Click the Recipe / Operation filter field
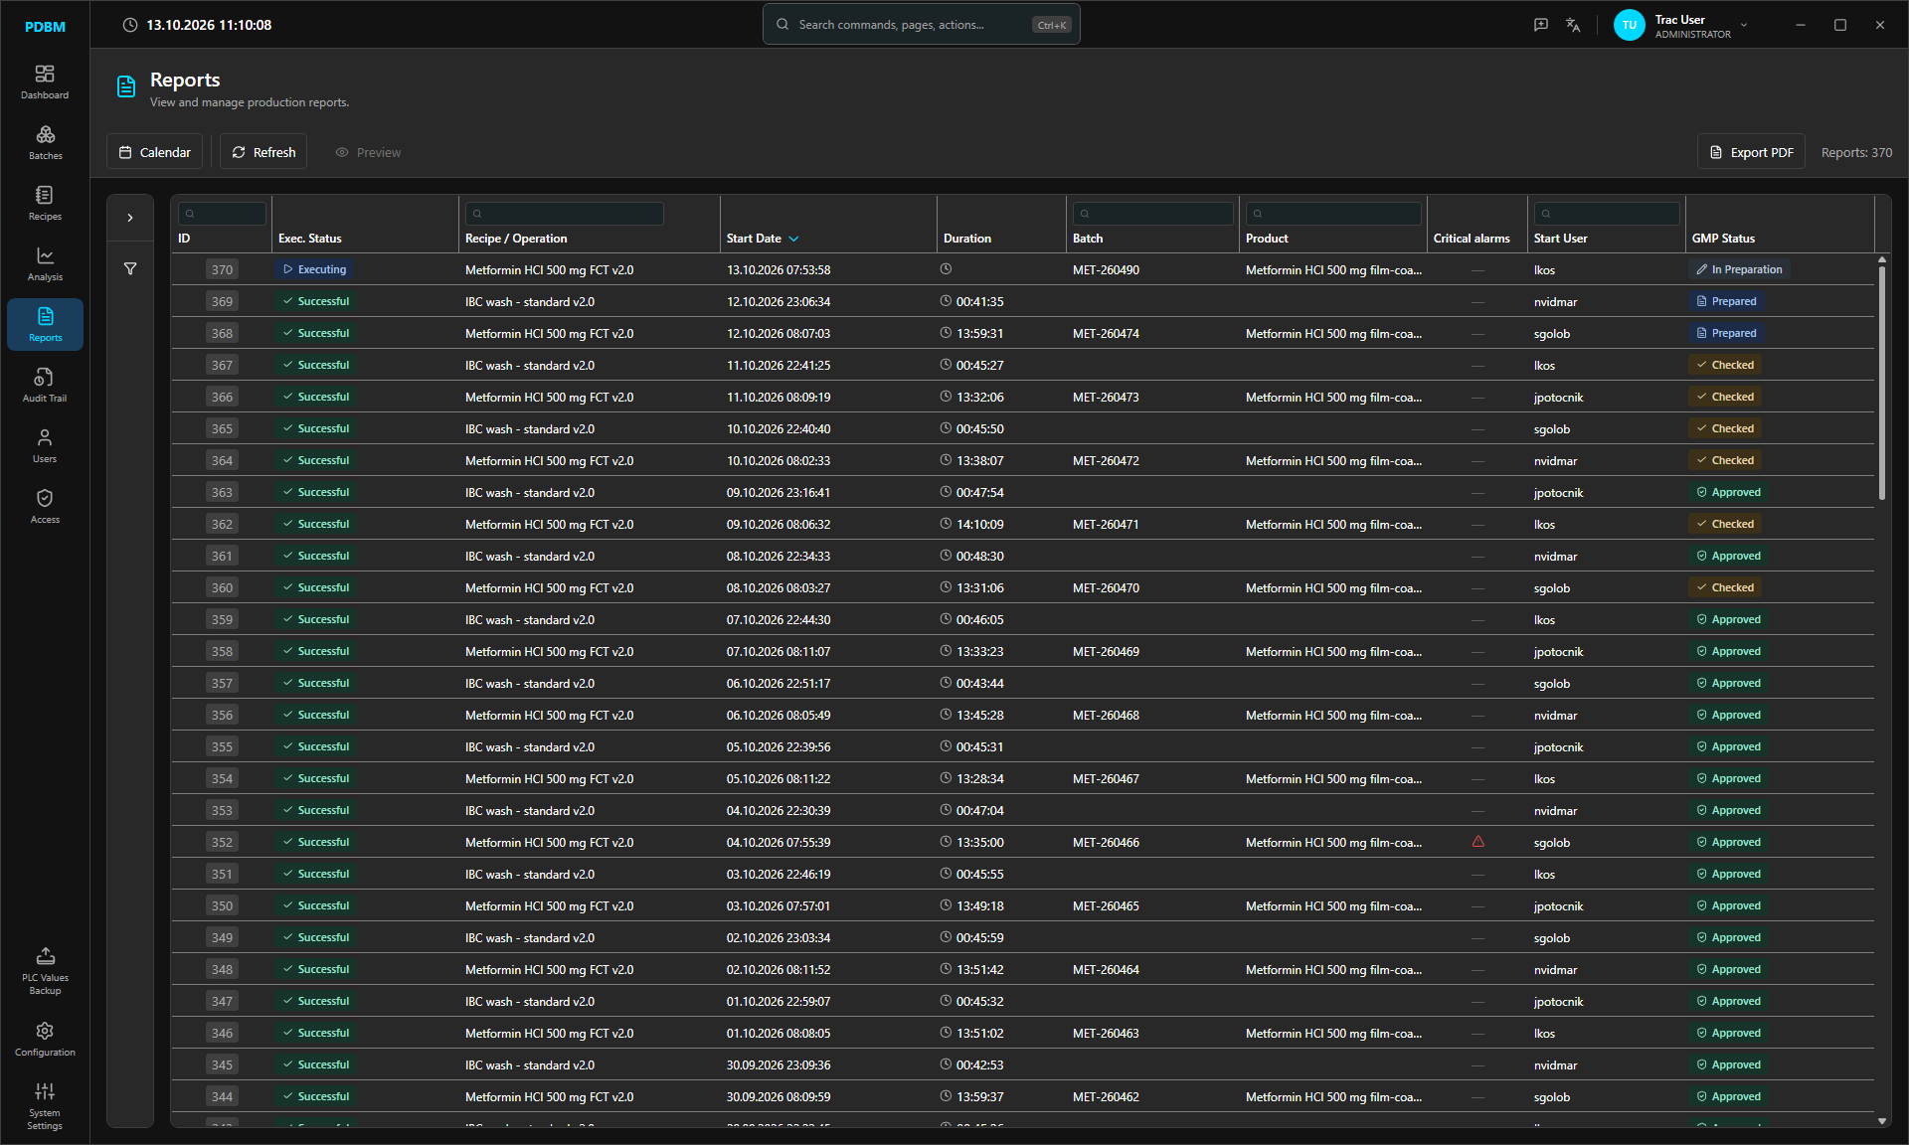This screenshot has height=1145, width=1909. click(565, 214)
